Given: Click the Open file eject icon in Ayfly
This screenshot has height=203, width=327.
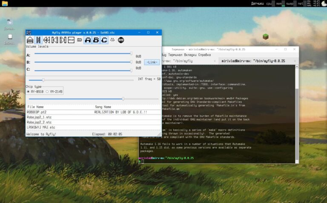Looking at the screenshot, I should [x=30, y=40].
